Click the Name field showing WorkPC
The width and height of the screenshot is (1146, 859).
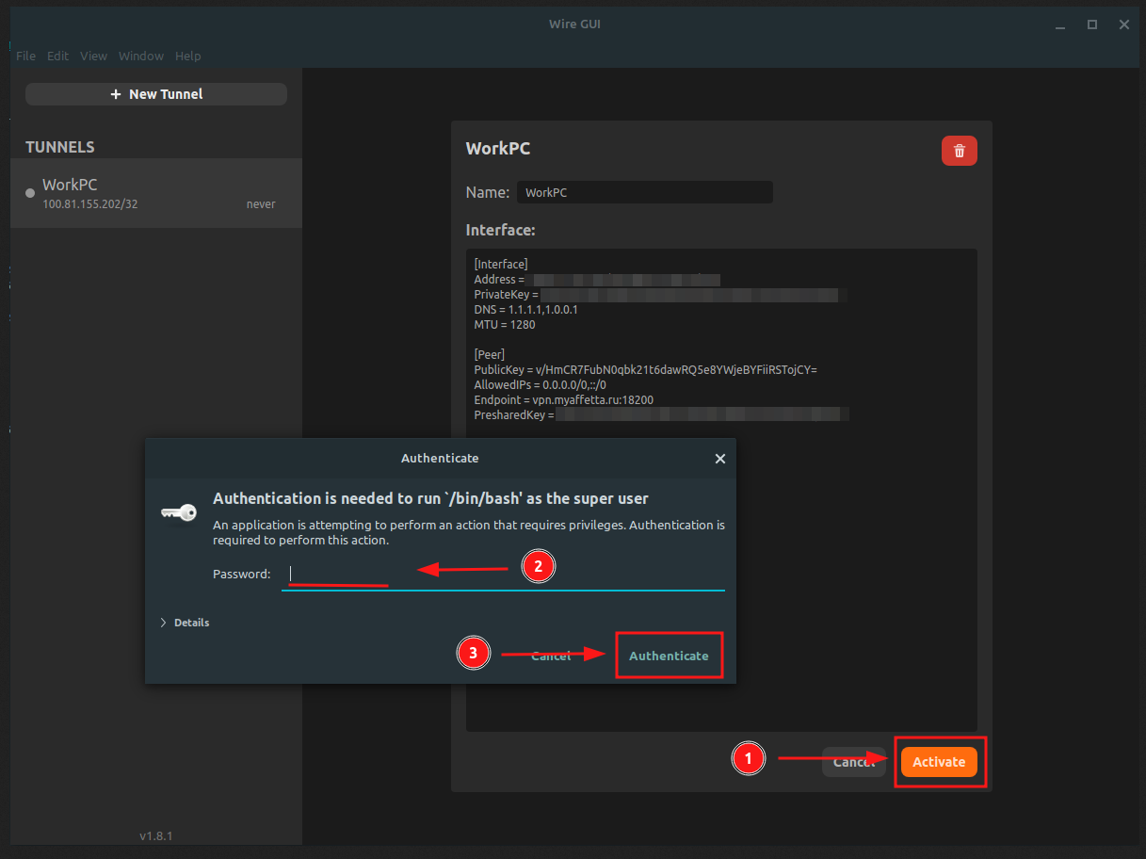tap(645, 192)
